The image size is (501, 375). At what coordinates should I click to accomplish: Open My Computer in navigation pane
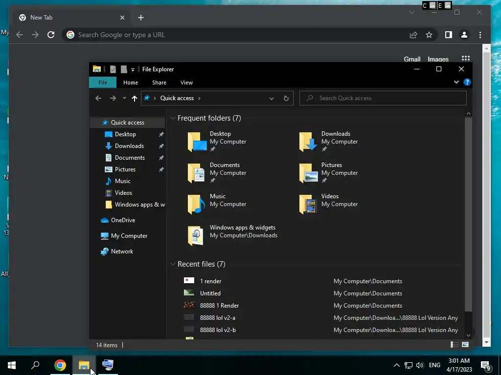click(129, 236)
